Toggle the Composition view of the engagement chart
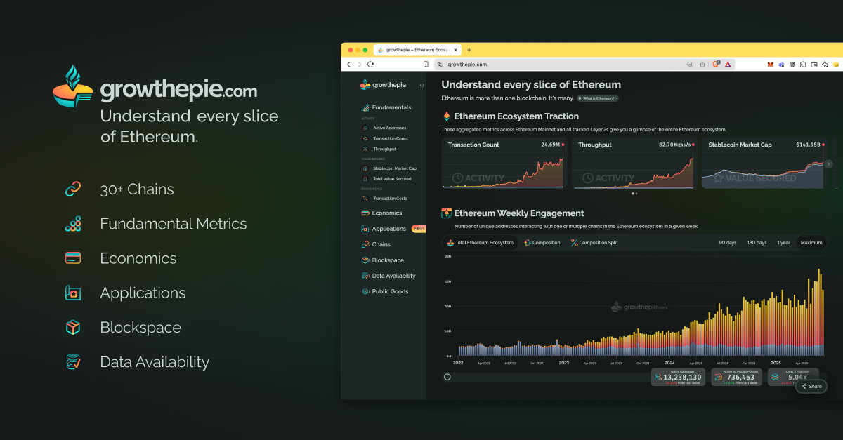The height and width of the screenshot is (440, 843). click(542, 242)
